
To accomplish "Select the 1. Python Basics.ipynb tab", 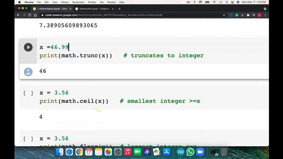I will pyautogui.click(x=52, y=9).
